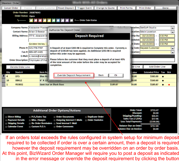Tick the Duplicate Order checkbox
179x161 pixels.
point(85,117)
